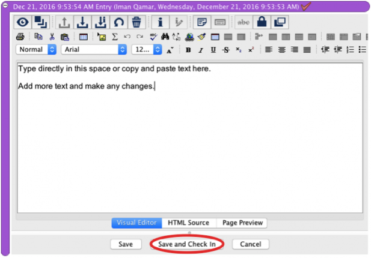The height and width of the screenshot is (258, 371).
Task: Click the insert image icon
Action: coord(102,37)
